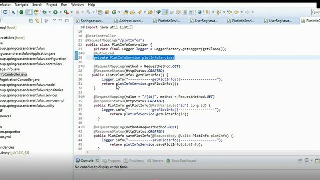Viewport: 320px width, 180px height.
Task: Open the Window menu
Action: coord(77,4)
